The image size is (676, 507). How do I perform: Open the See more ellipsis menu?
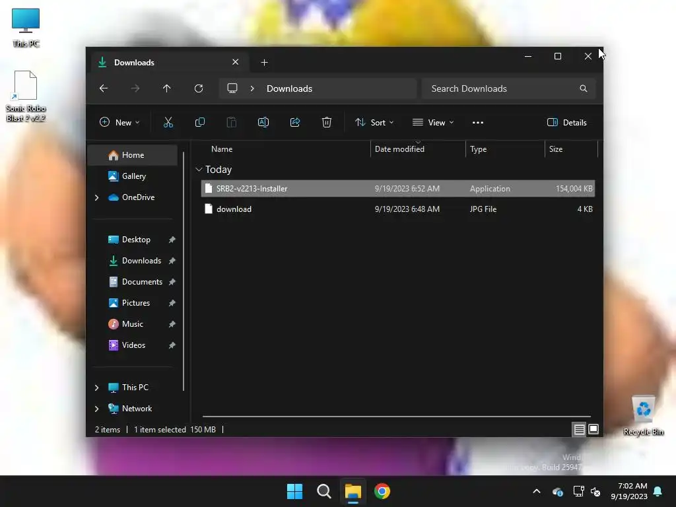click(478, 122)
